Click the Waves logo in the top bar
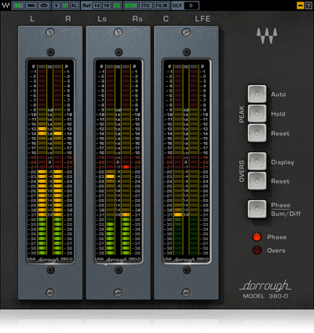This screenshot has width=314, height=333. click(5, 6)
